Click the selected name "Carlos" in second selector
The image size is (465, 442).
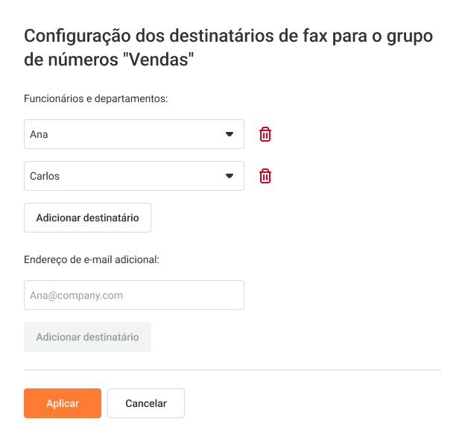point(45,177)
